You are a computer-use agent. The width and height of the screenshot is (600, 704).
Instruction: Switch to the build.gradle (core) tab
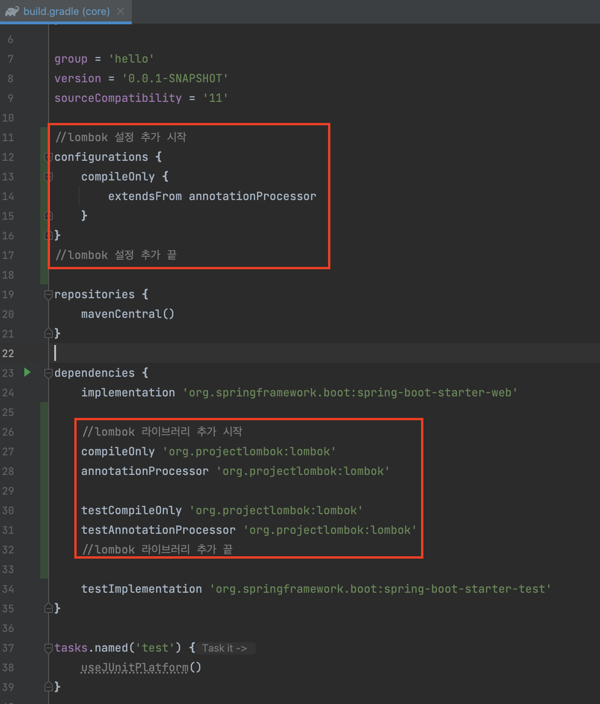click(x=66, y=11)
